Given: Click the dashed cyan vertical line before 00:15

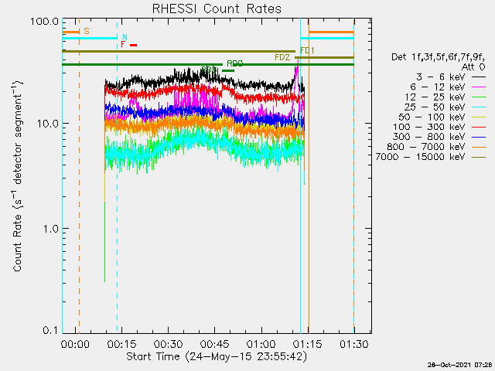Looking at the screenshot, I should [x=117, y=175].
